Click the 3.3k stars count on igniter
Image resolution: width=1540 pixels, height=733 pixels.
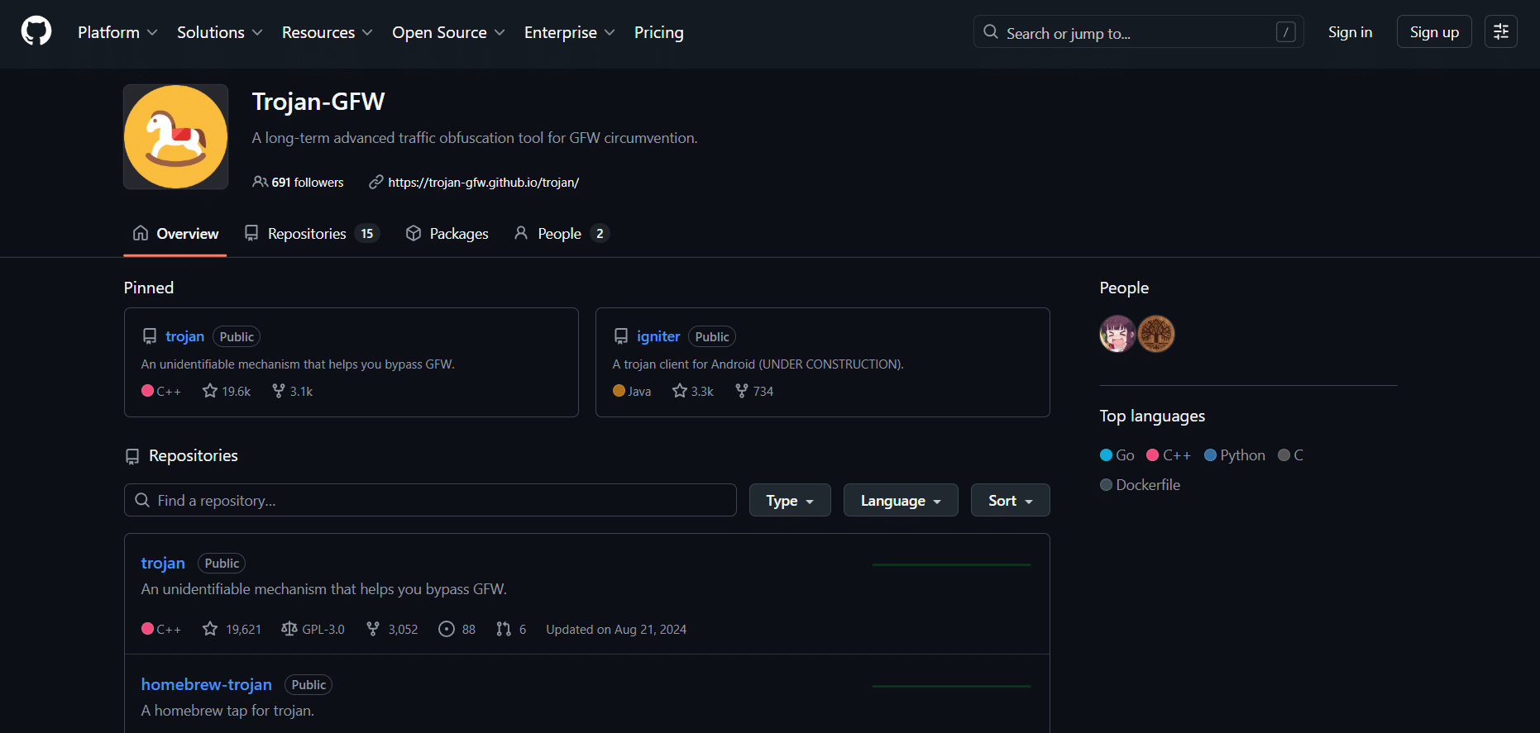(702, 392)
